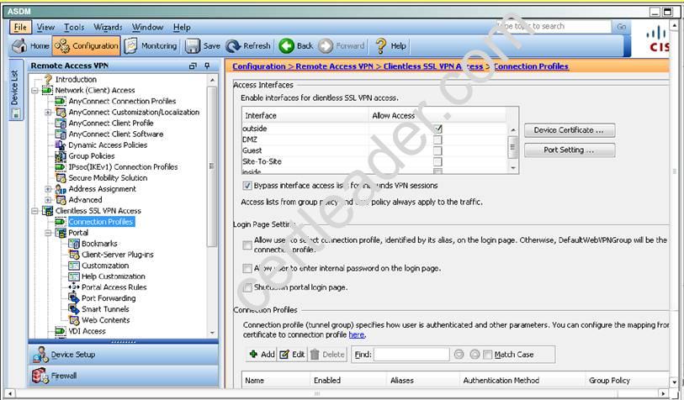
Task: Open the Firewall pane
Action: point(124,376)
